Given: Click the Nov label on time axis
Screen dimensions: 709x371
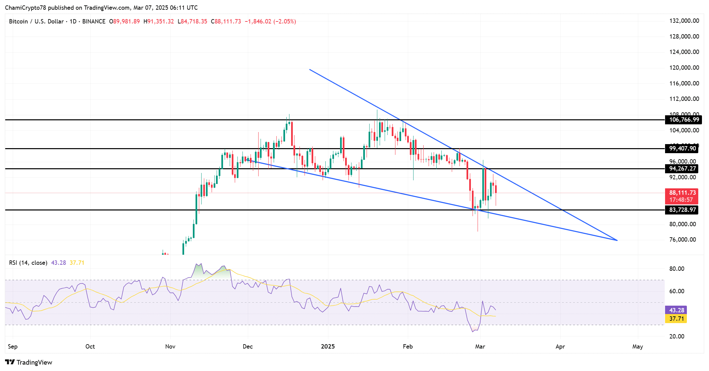Looking at the screenshot, I should pos(170,347).
